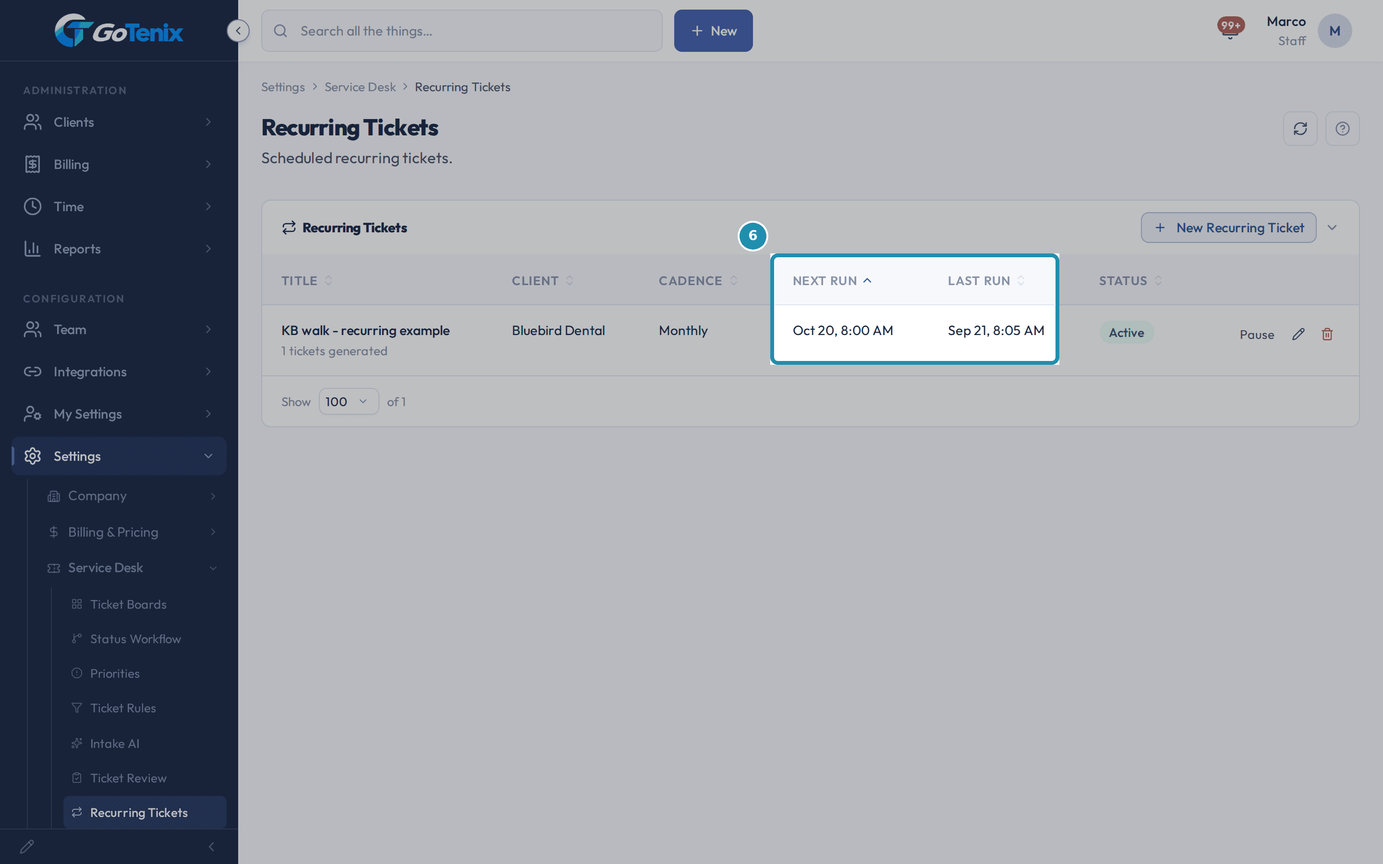Open Marco's user avatar menu
1383x864 pixels.
(x=1334, y=31)
